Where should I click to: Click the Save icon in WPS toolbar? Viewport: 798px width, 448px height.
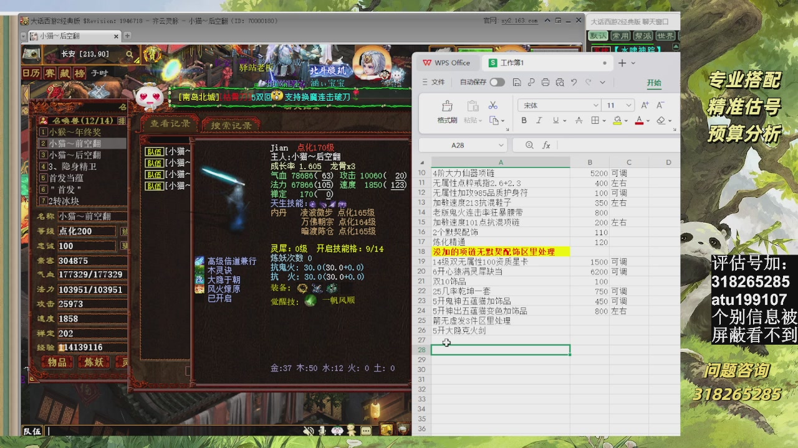[517, 82]
